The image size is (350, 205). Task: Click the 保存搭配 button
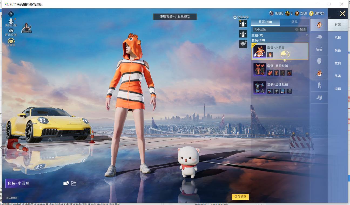click(240, 197)
